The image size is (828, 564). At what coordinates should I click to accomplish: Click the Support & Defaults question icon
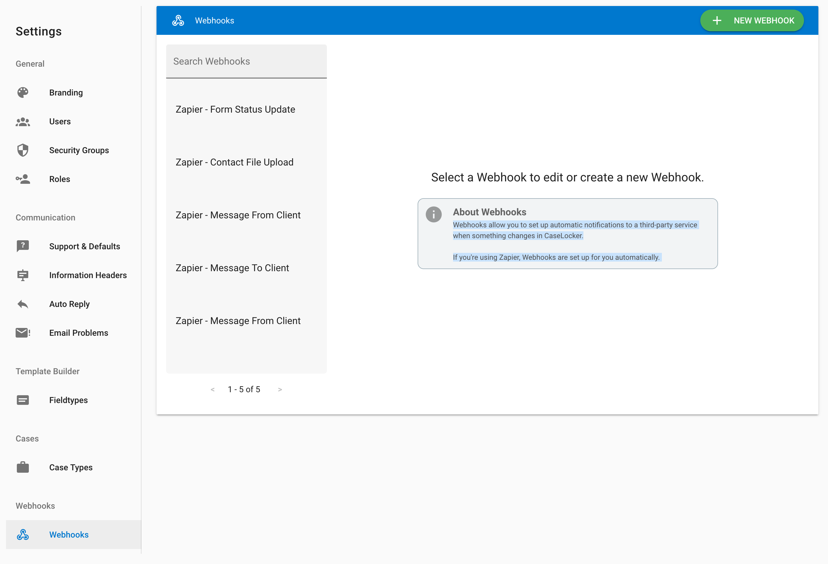tap(23, 246)
